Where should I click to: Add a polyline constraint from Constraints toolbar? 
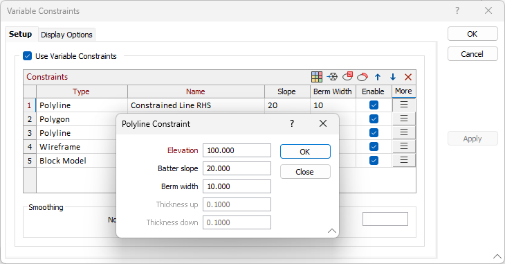tap(362, 77)
